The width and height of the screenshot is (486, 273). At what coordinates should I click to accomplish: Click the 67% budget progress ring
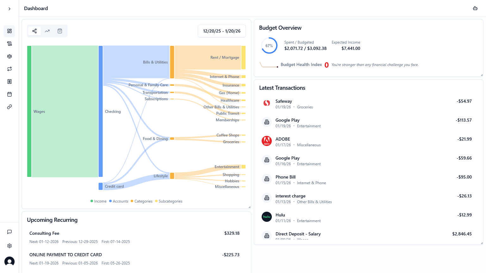coord(269,45)
